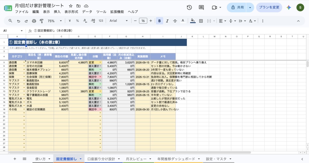The image size is (309, 163).
Task: Add a new sheet
Action: click(15, 159)
